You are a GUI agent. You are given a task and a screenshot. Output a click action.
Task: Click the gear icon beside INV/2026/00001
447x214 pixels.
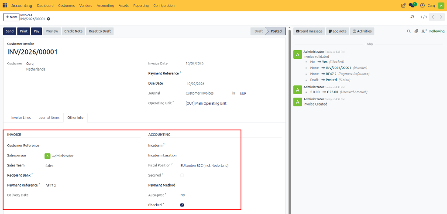coord(48,19)
